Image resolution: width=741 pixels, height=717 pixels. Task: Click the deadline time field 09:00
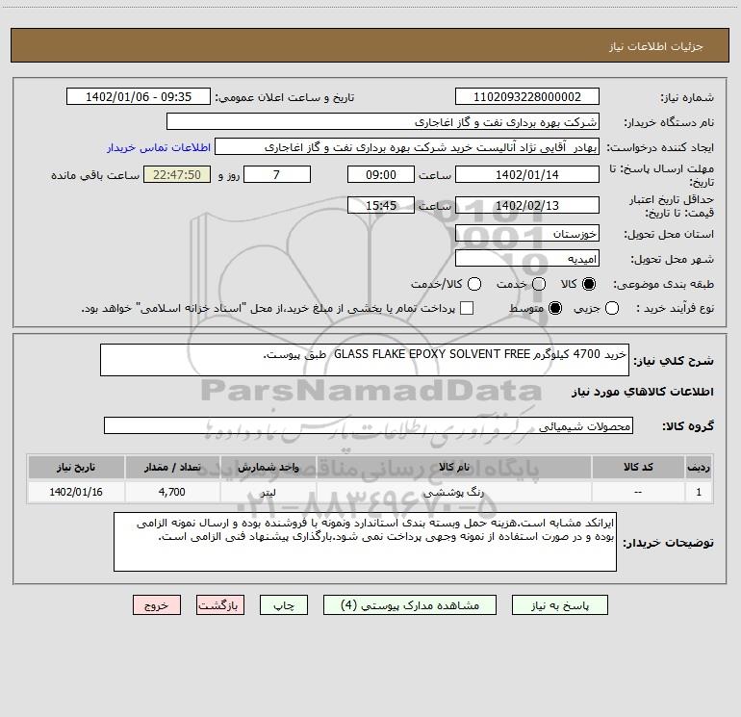[381, 174]
